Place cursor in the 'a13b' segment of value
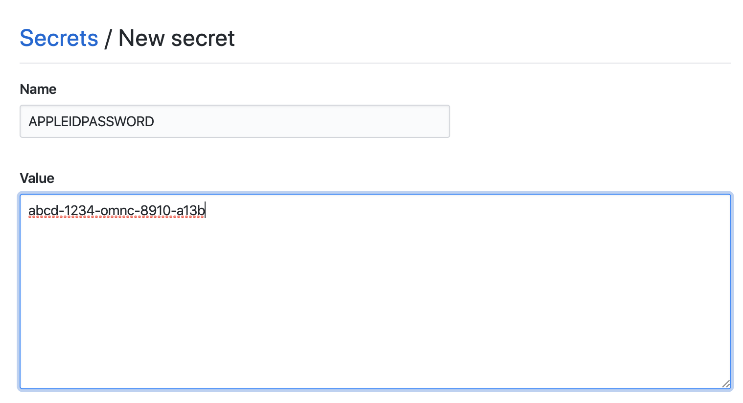Image resolution: width=743 pixels, height=403 pixels. tap(190, 211)
